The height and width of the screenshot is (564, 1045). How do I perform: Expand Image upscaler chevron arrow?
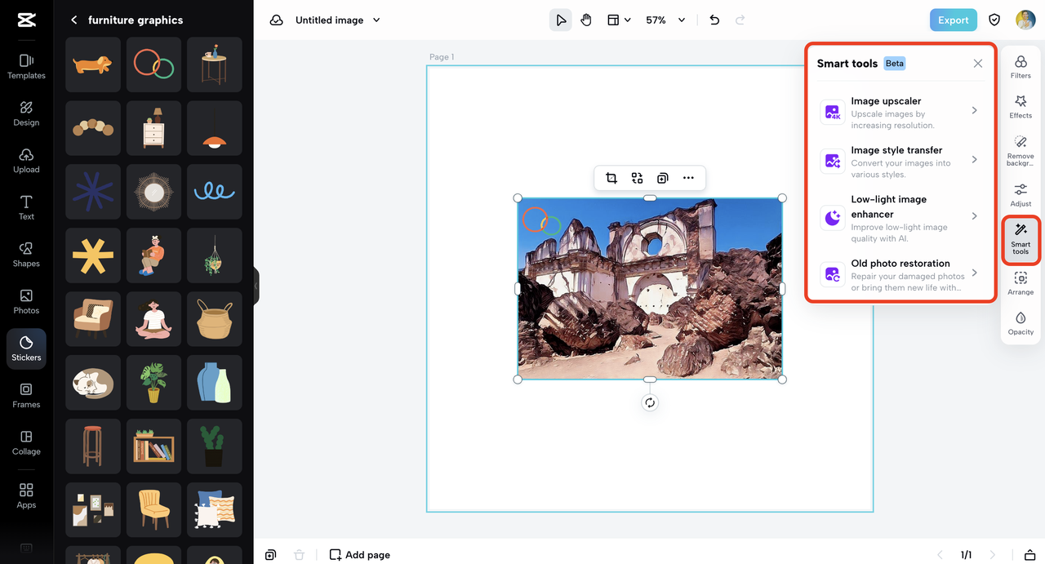click(974, 110)
